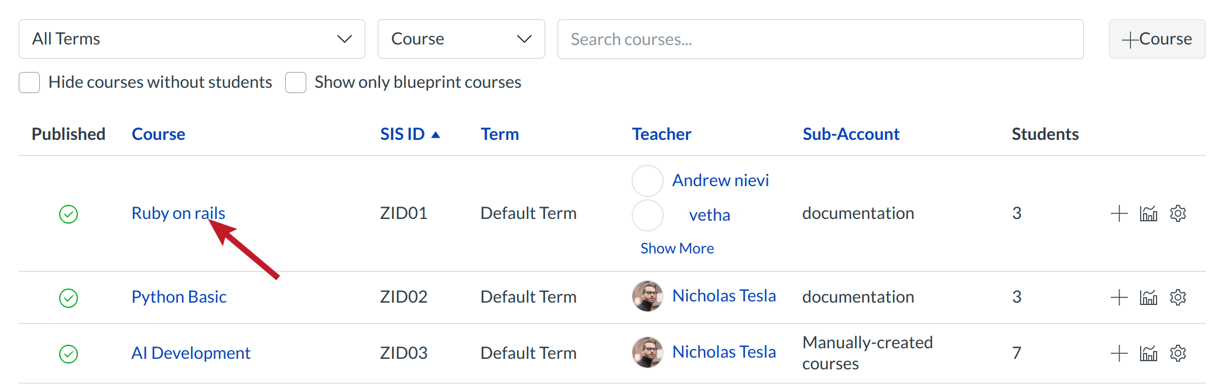
Task: Click published checkmark icon for Ruby on rails
Action: click(x=69, y=214)
